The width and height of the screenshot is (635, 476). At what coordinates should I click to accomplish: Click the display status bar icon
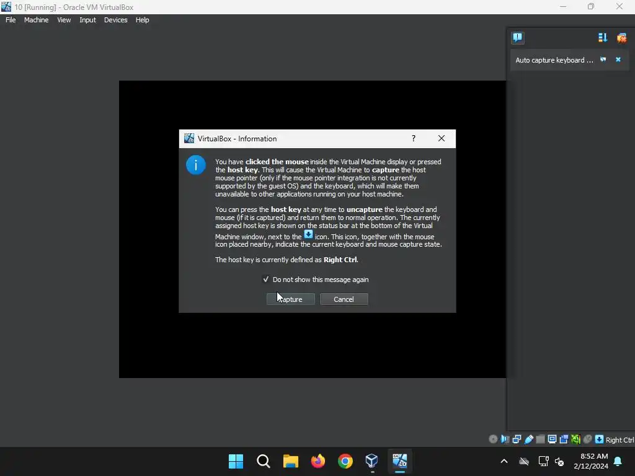click(552, 439)
